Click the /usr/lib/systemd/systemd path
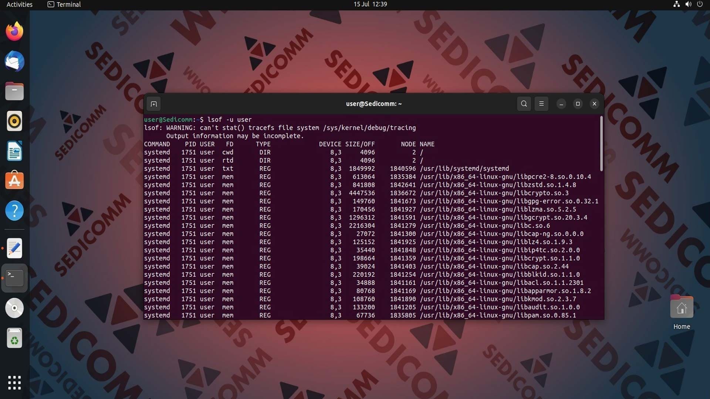This screenshot has width=710, height=399. pyautogui.click(x=464, y=168)
